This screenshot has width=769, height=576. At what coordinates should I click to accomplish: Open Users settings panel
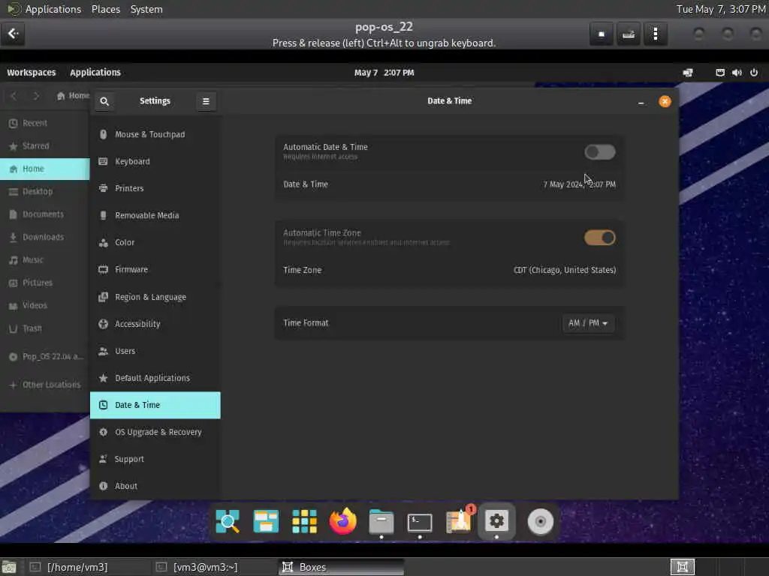pyautogui.click(x=155, y=351)
